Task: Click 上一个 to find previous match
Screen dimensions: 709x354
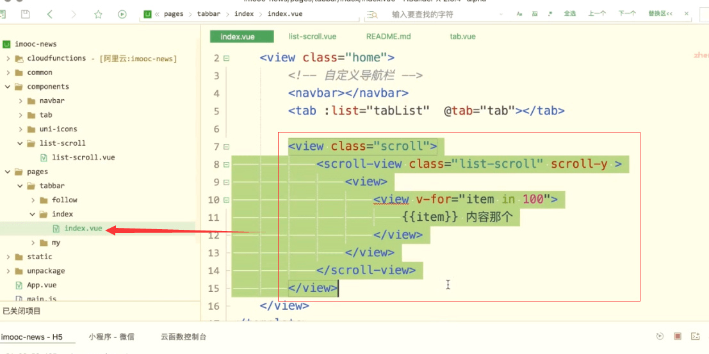Action: (x=597, y=14)
